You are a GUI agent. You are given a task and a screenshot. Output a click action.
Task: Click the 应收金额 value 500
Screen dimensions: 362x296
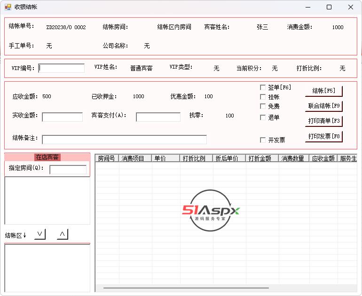tap(47, 96)
